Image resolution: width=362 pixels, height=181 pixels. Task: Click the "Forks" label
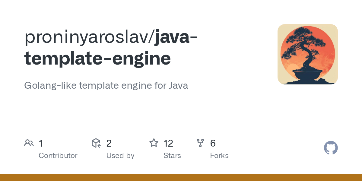219,156
